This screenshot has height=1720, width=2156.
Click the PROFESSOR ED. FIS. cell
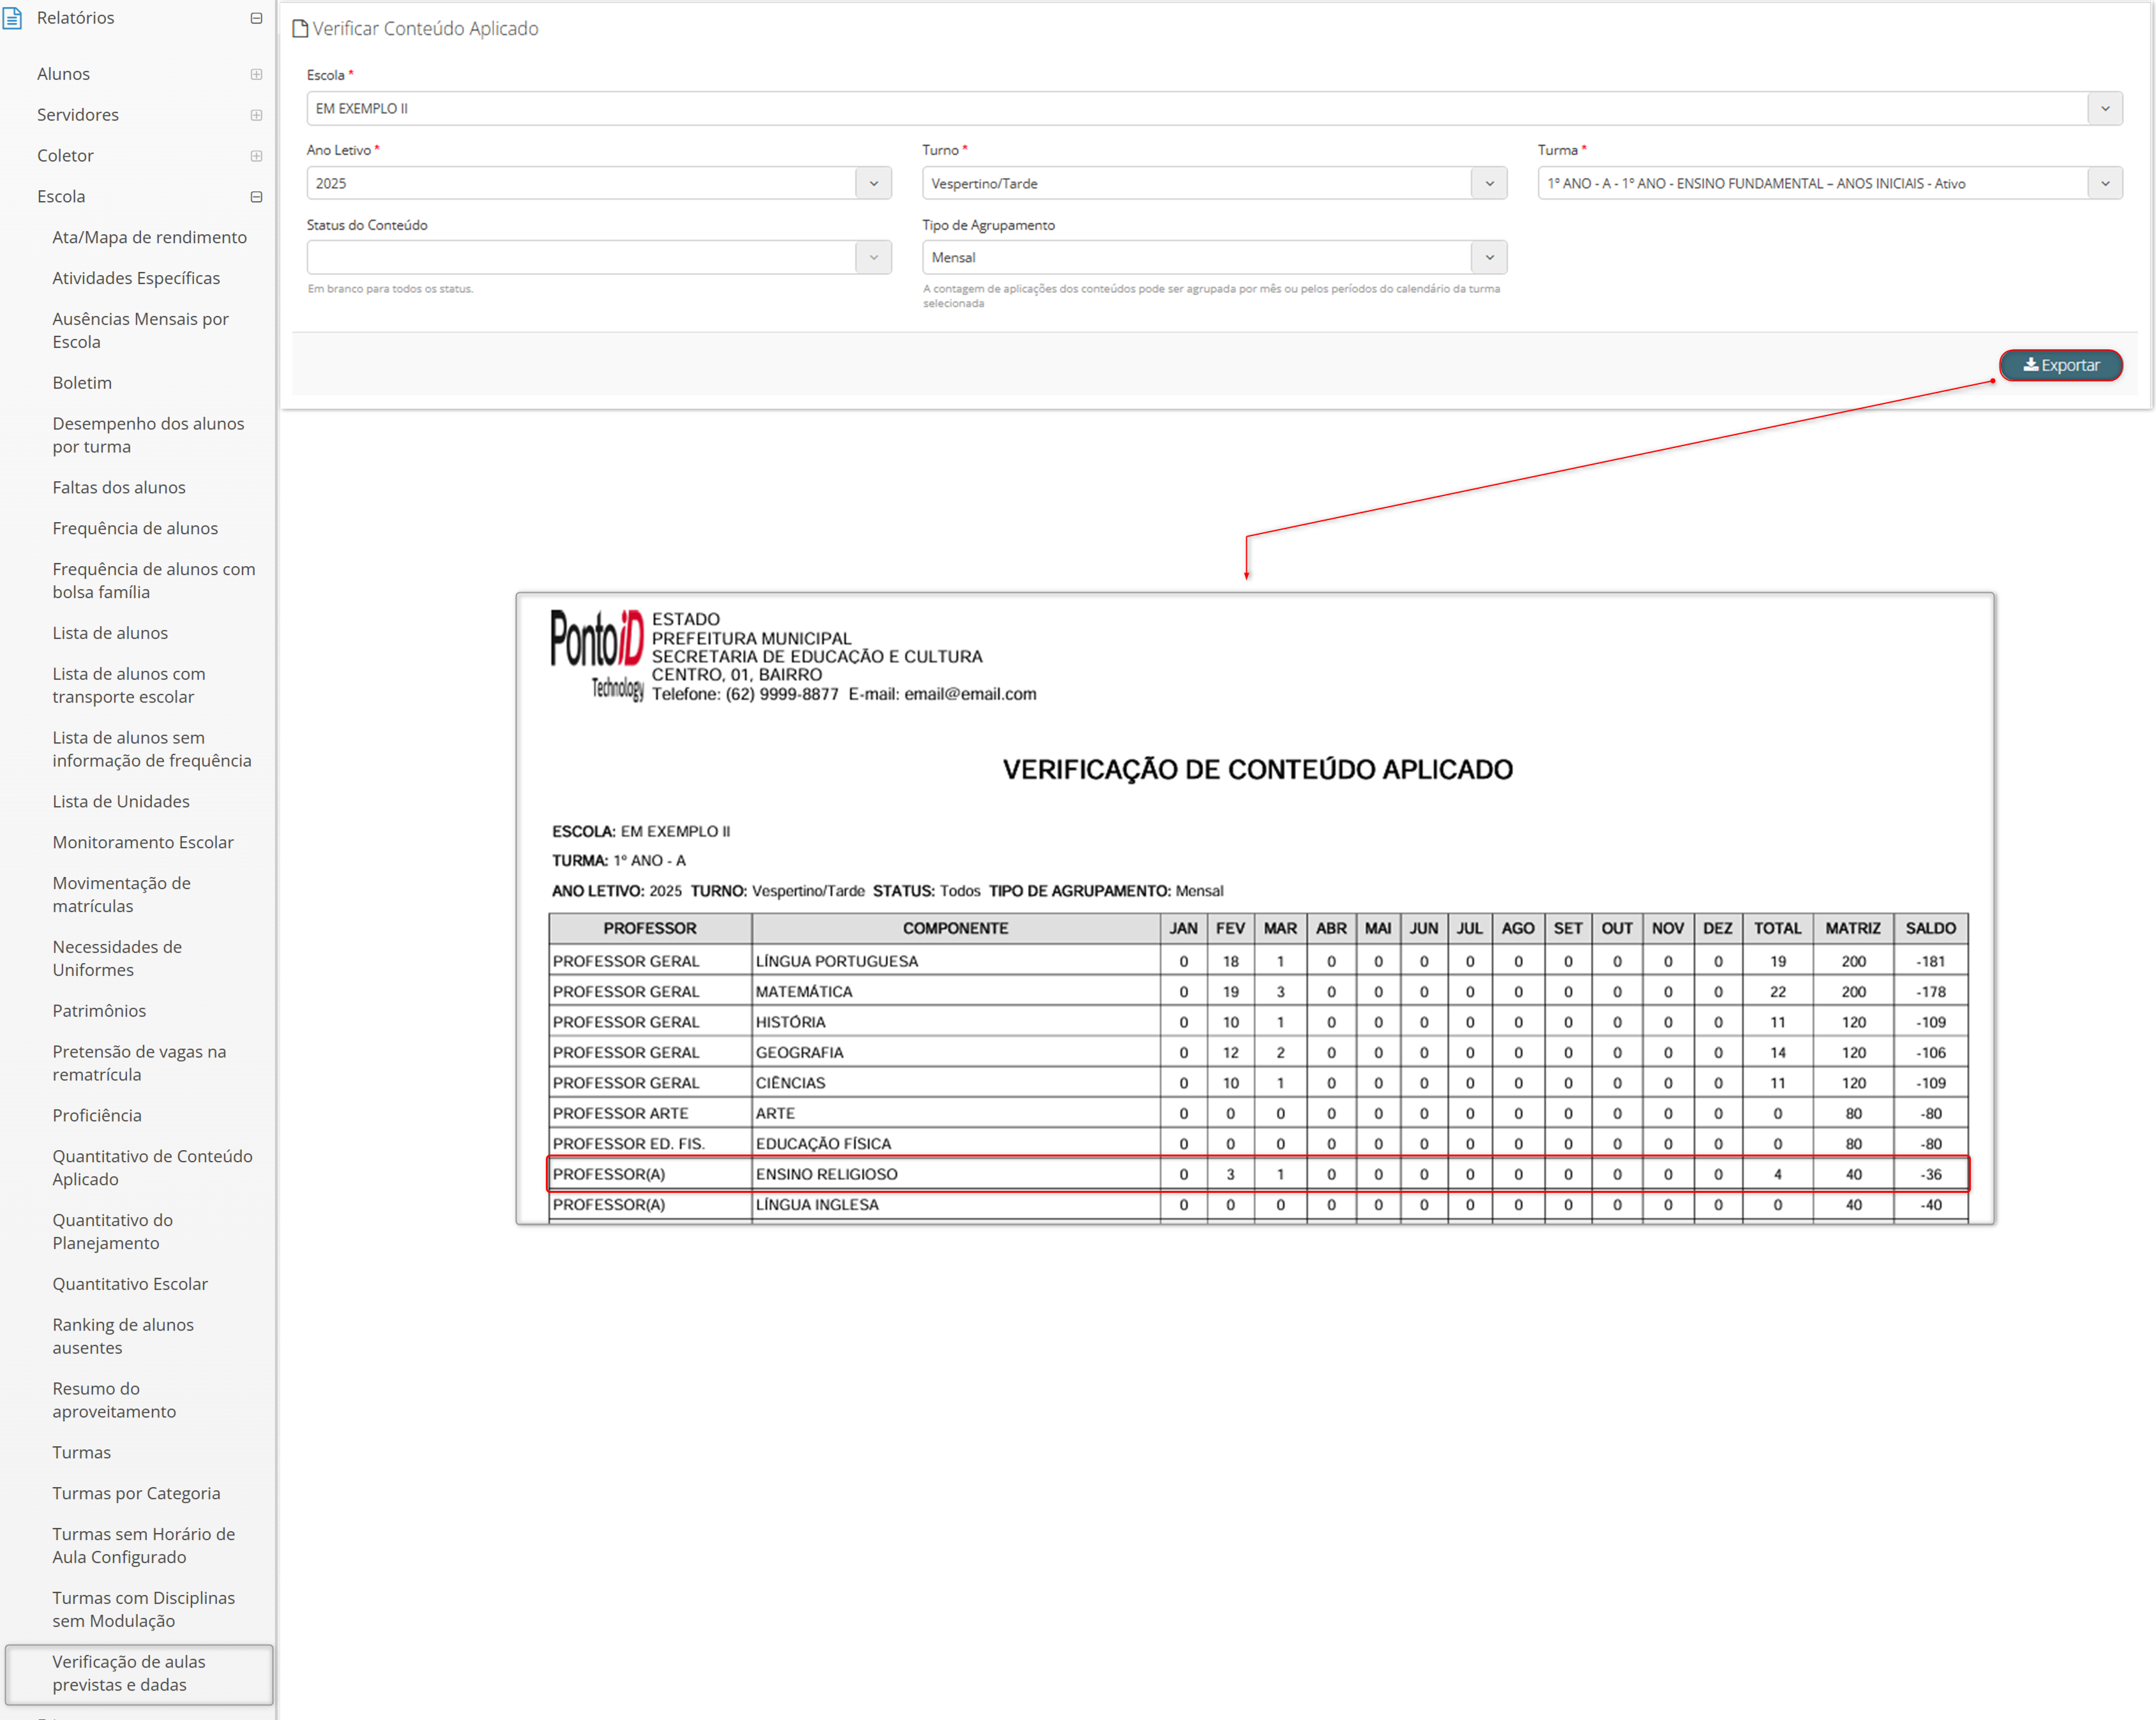pyautogui.click(x=650, y=1143)
